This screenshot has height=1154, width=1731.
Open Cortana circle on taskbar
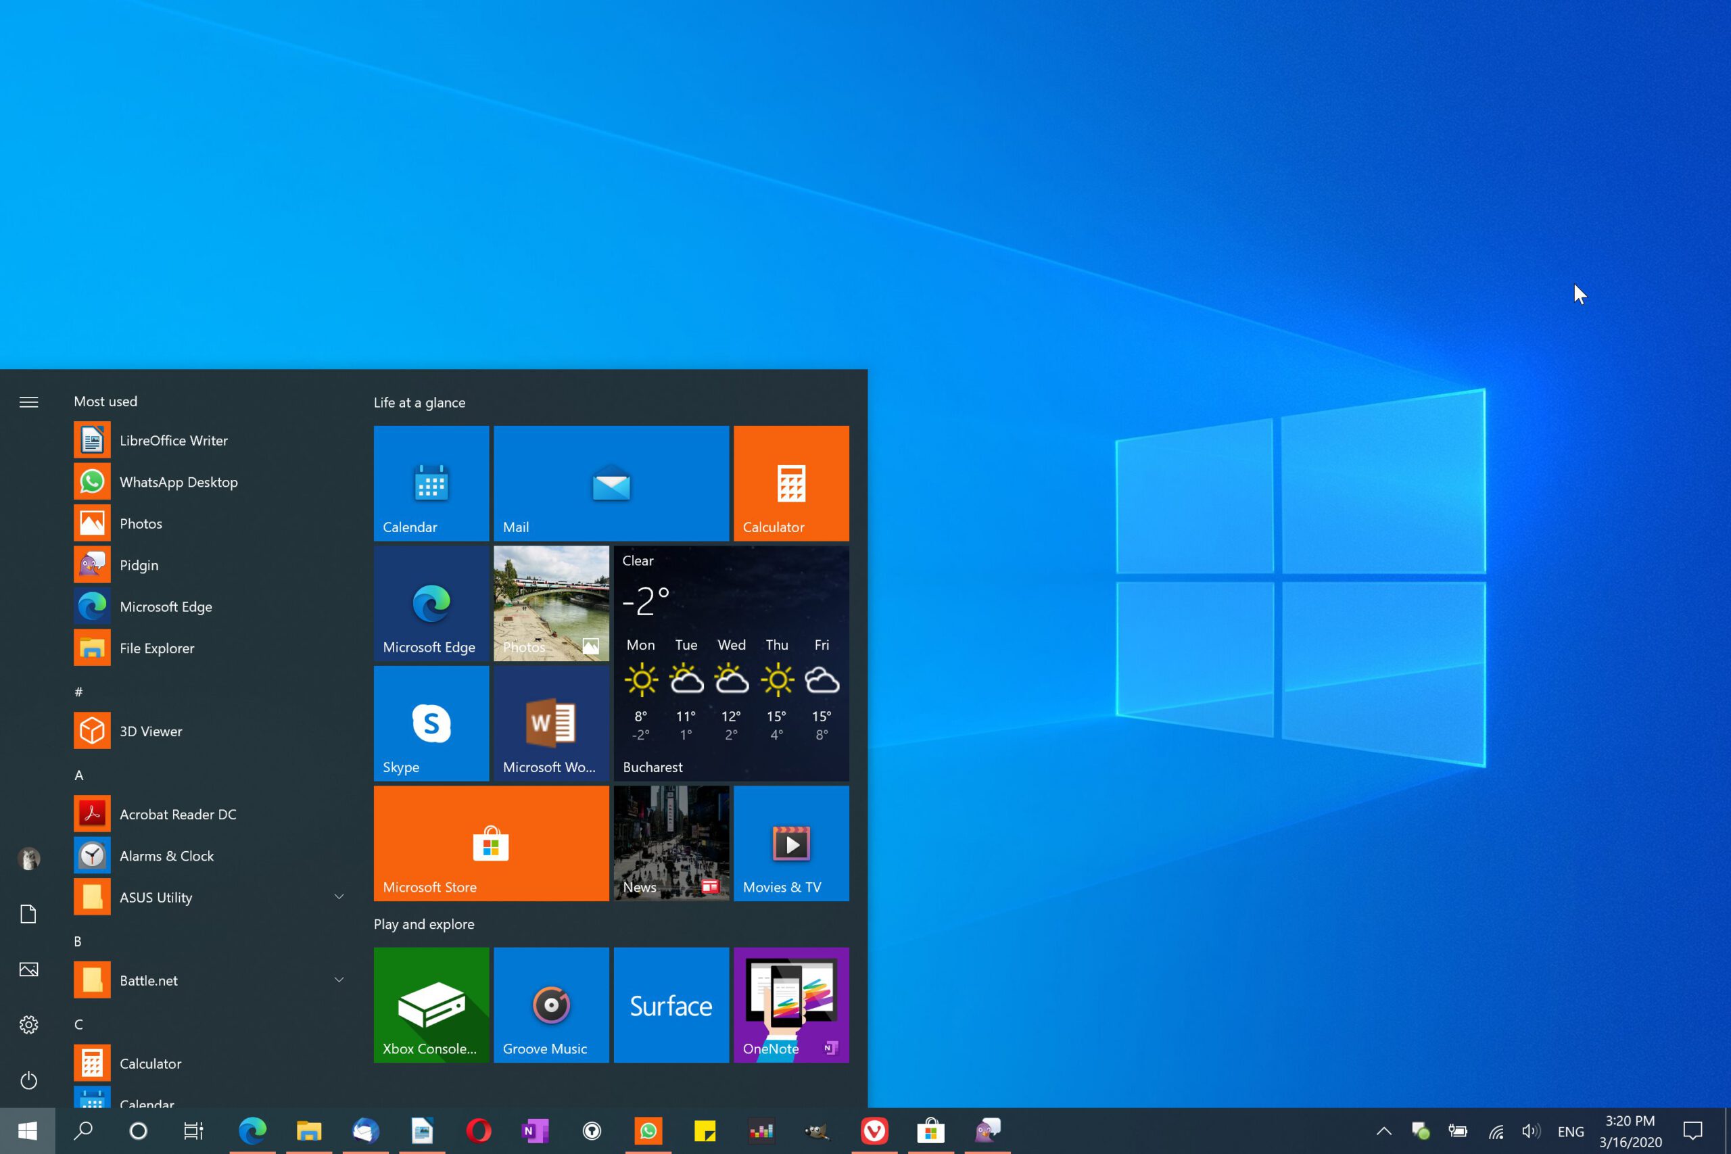139,1131
